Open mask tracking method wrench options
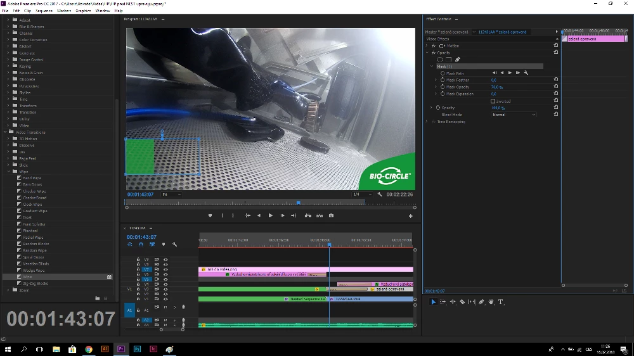 click(x=526, y=73)
